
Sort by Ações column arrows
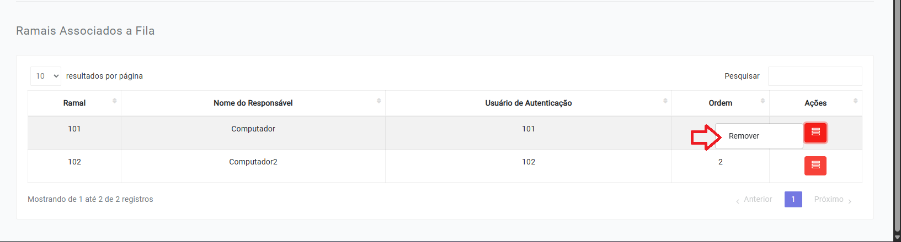click(x=855, y=101)
